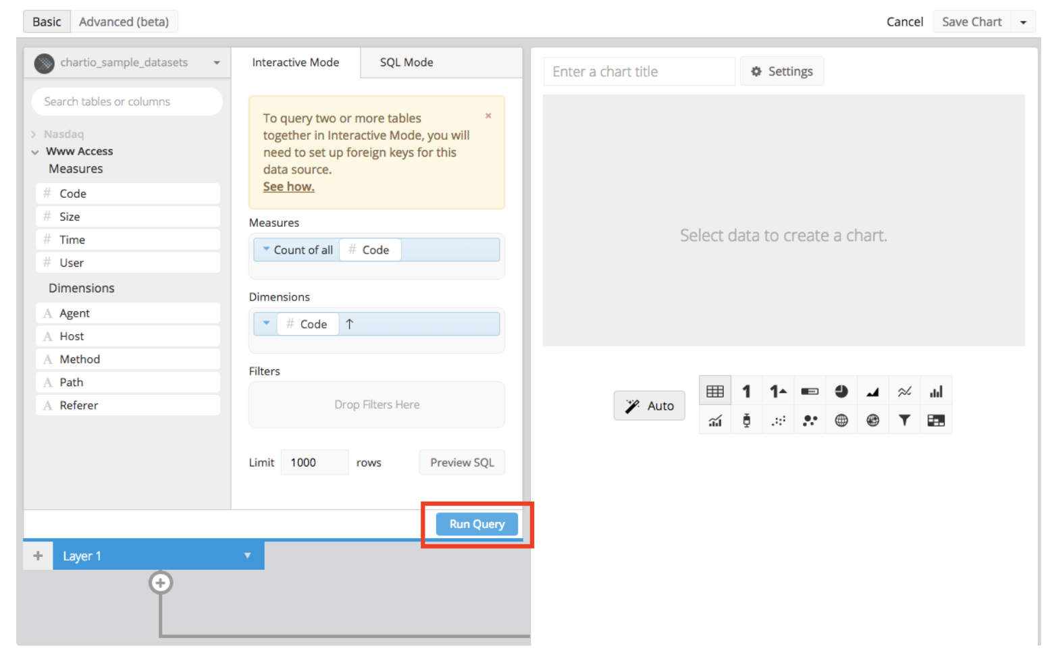Switch to Advanced (beta) editor mode
The width and height of the screenshot is (1052, 663).
[124, 22]
